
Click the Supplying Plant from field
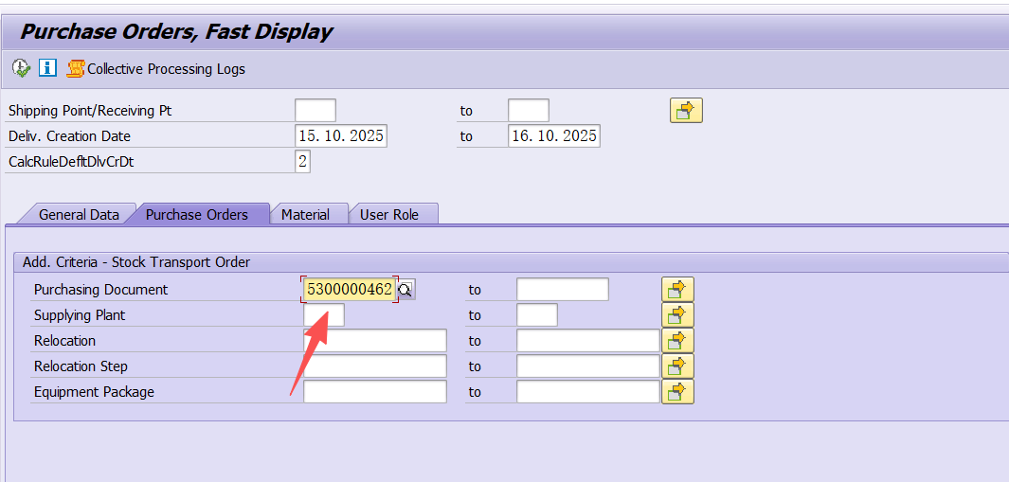(324, 315)
